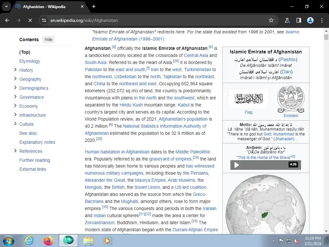
Task: Open the Central Asia link
Action: [x=196, y=55]
